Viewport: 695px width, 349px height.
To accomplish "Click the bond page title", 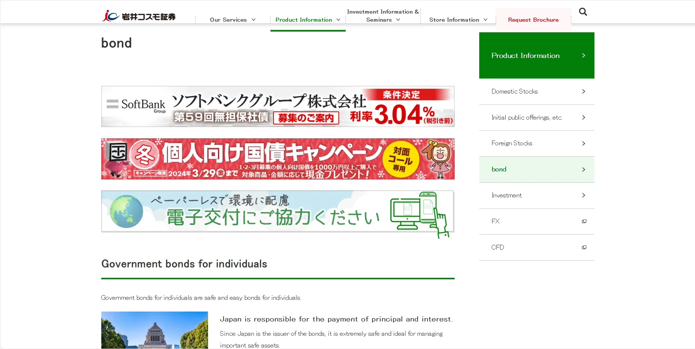I will click(116, 43).
